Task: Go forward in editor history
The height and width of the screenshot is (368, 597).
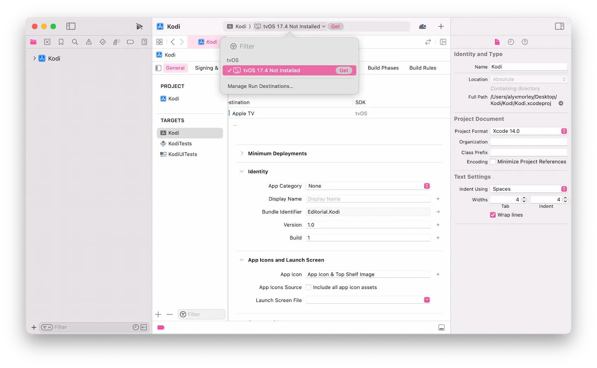Action: (x=182, y=42)
